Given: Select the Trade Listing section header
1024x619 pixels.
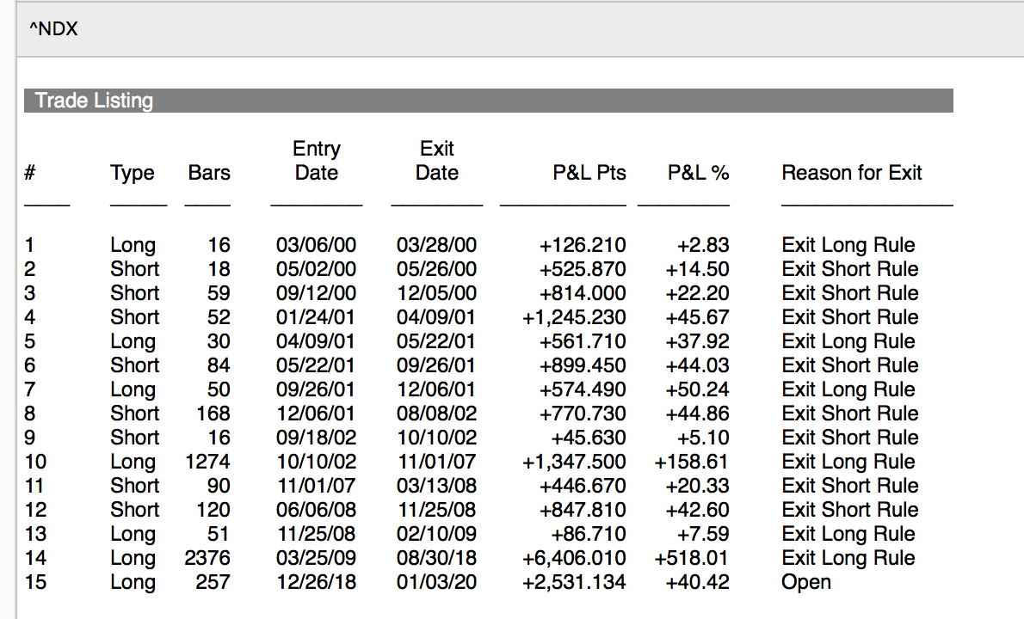Looking at the screenshot, I should point(94,101).
